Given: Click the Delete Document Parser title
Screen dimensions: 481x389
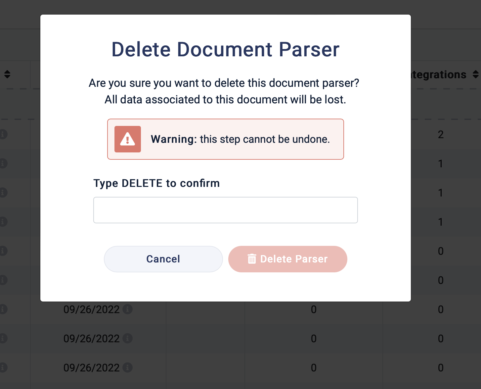Looking at the screenshot, I should [x=225, y=49].
